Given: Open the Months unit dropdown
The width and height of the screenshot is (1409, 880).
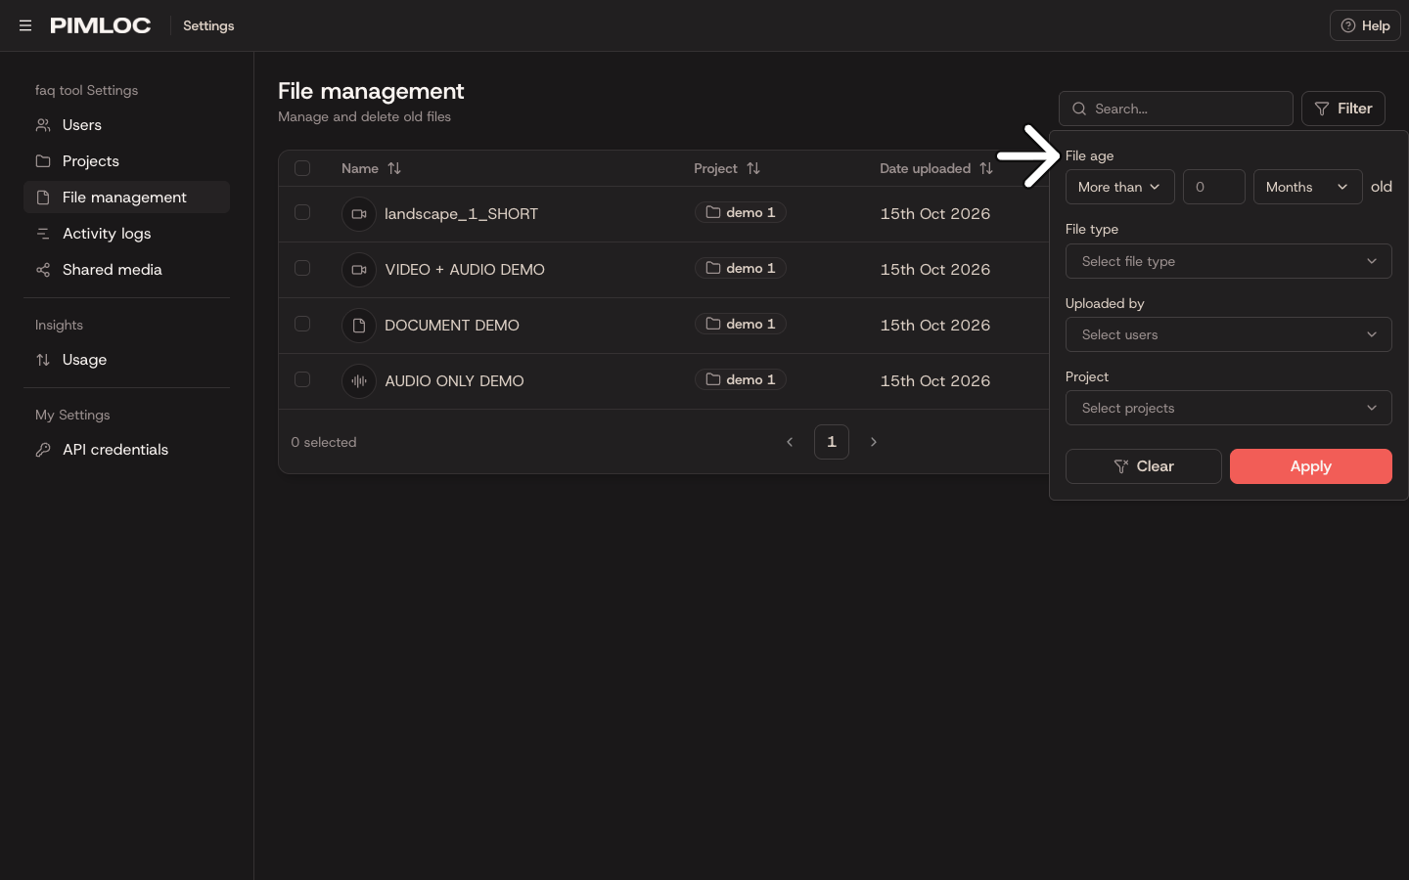Looking at the screenshot, I should point(1307,187).
